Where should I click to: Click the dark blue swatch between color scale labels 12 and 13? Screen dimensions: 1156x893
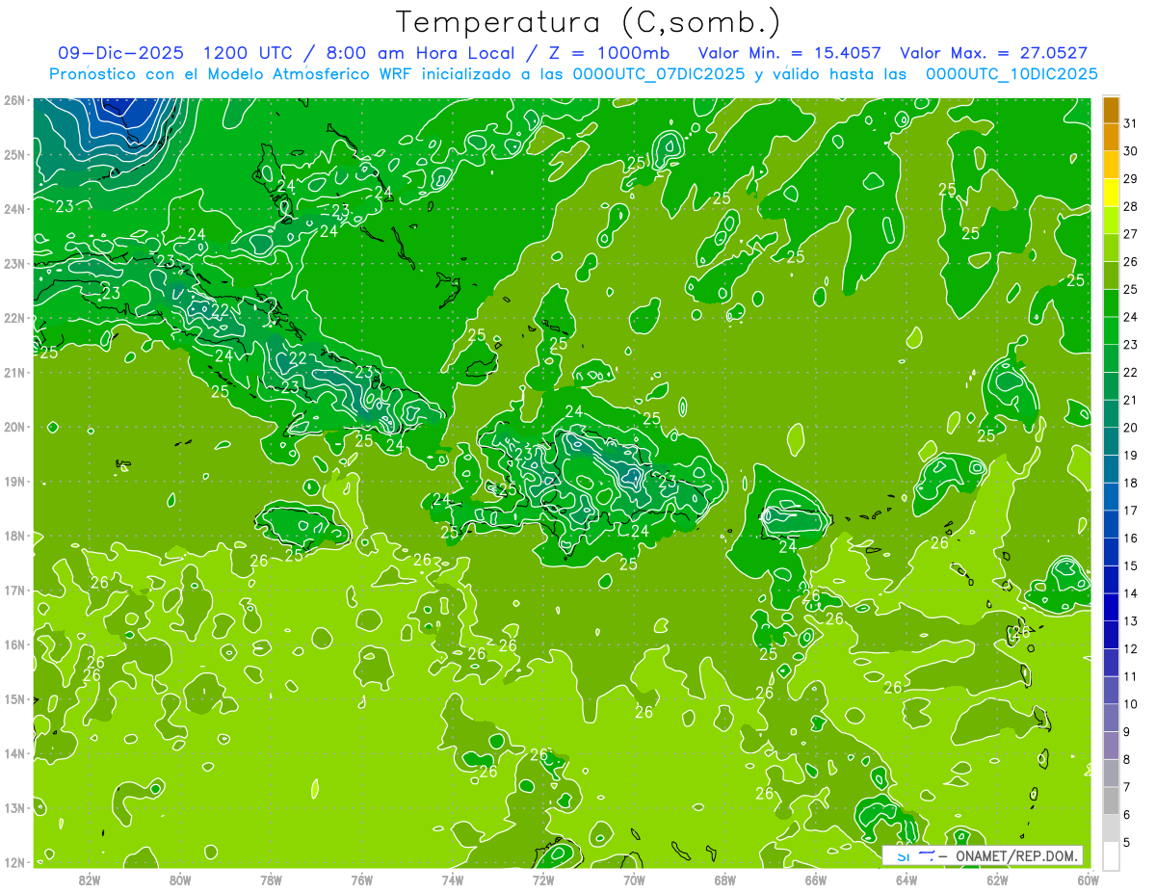pyautogui.click(x=1111, y=635)
